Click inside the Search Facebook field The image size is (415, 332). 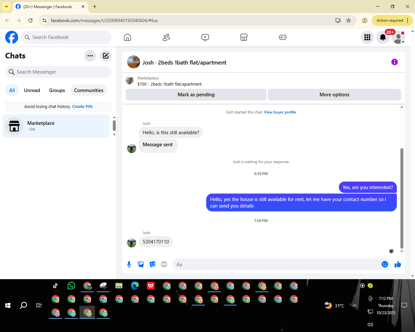point(66,37)
